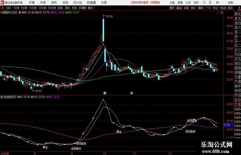Open the 行情 menu

tap(32, 3)
